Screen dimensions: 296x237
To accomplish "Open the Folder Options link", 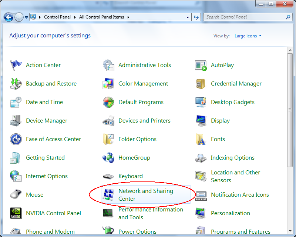I will (x=137, y=139).
